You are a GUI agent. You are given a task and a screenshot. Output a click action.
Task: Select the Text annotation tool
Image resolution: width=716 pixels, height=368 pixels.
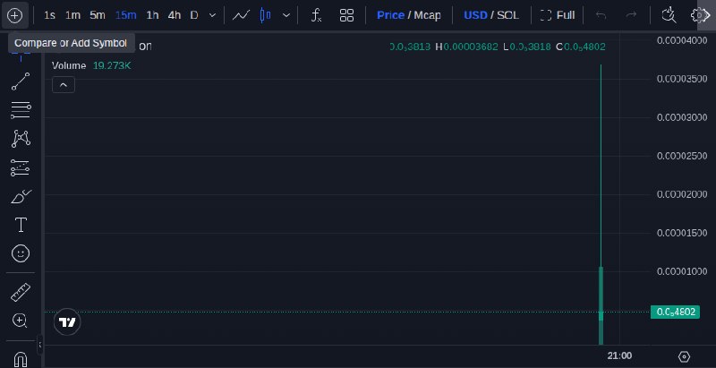tap(21, 225)
